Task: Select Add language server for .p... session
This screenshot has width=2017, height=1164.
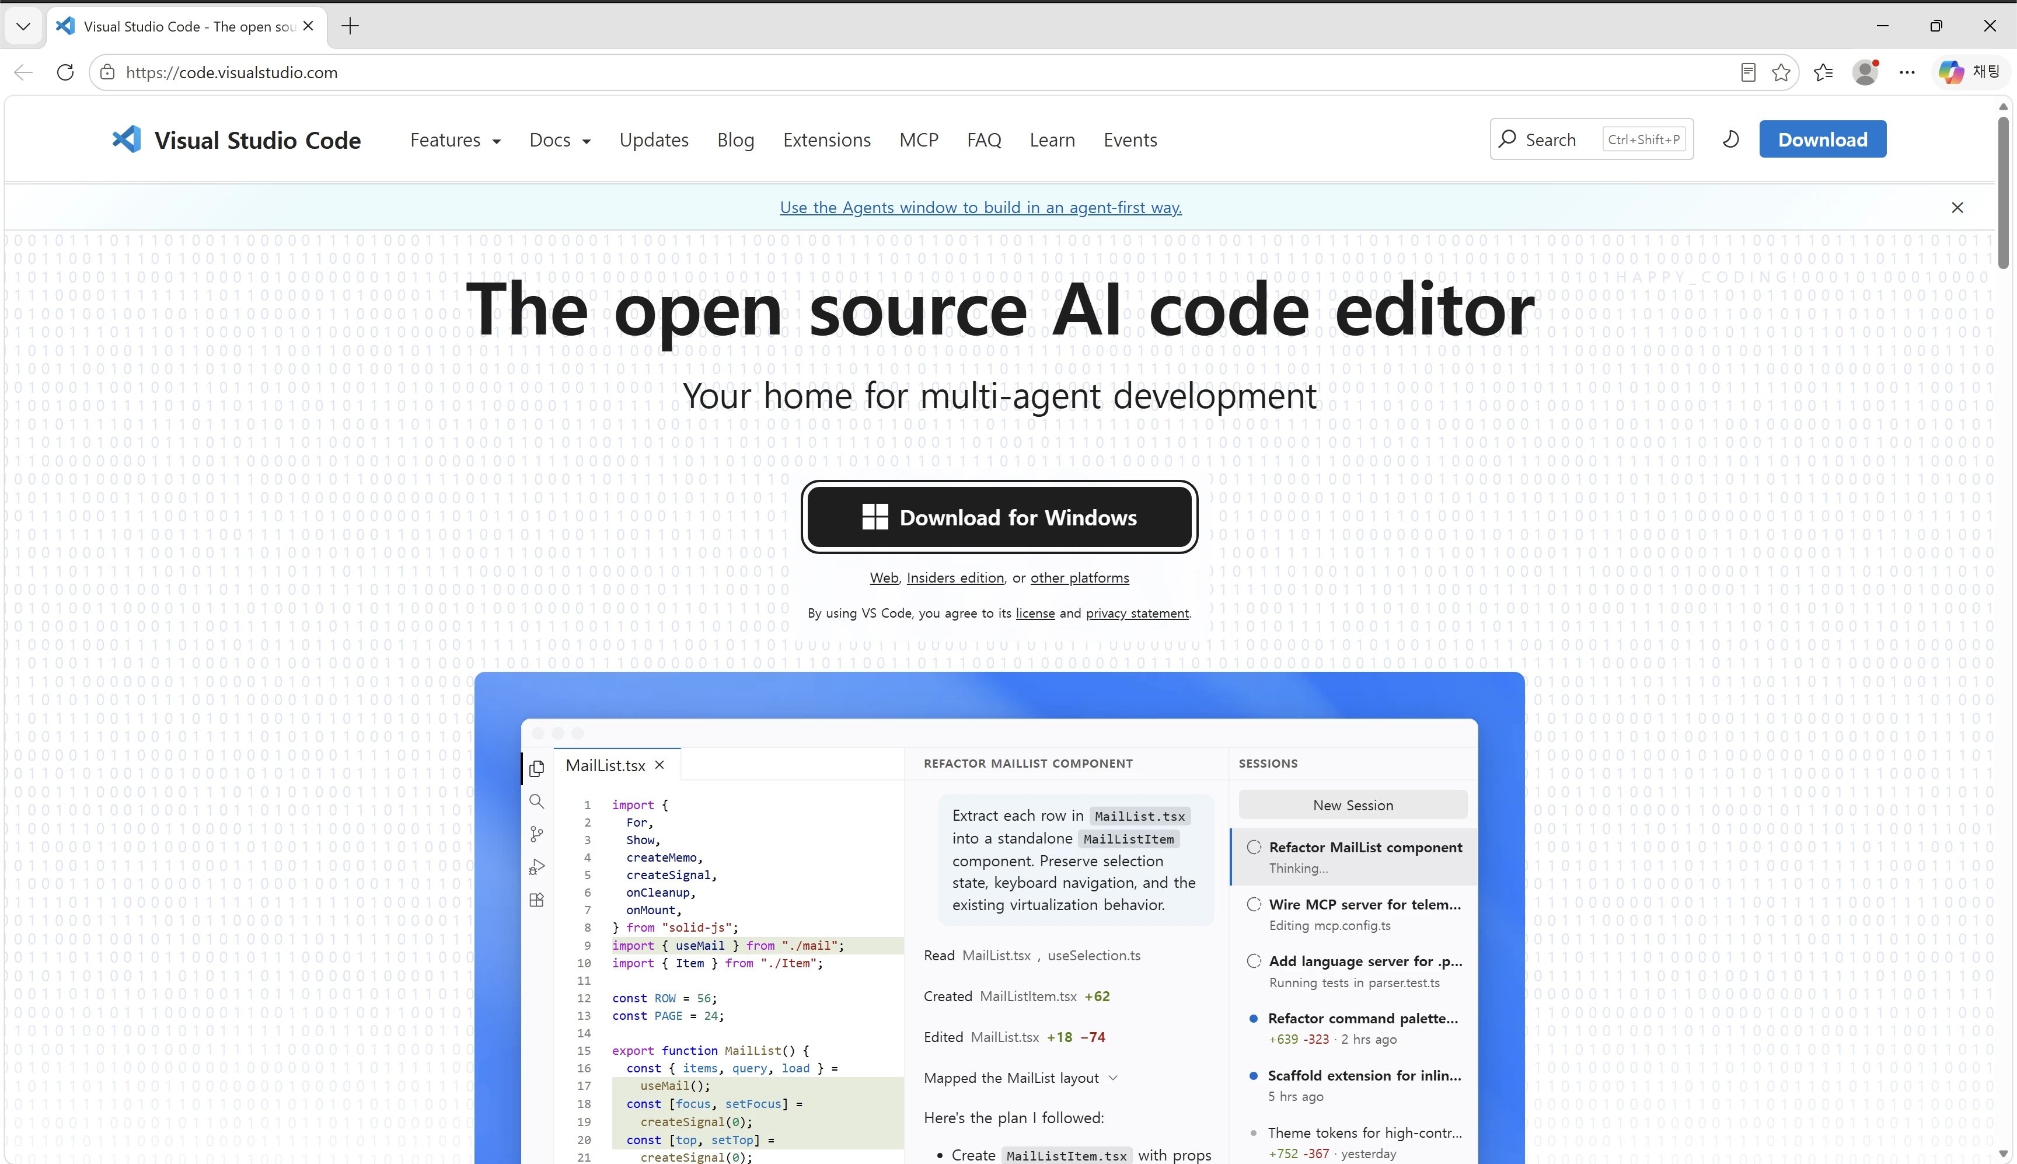Action: point(1354,971)
